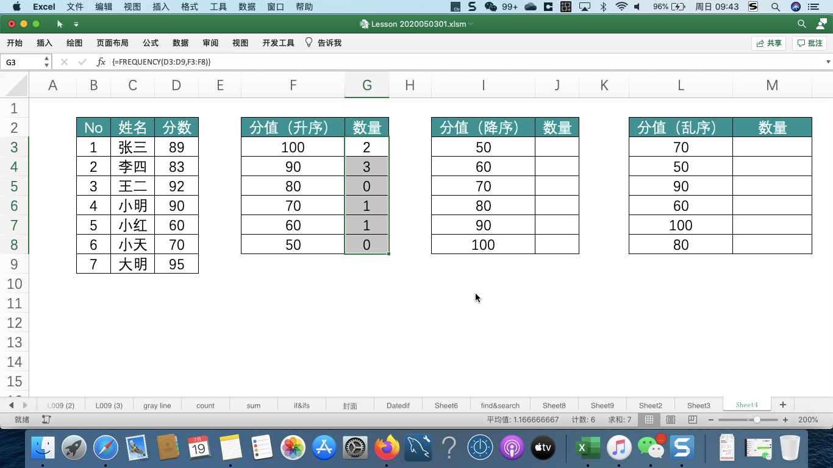Switch to the find&search sheet tab
This screenshot has width=833, height=468.
click(500, 405)
